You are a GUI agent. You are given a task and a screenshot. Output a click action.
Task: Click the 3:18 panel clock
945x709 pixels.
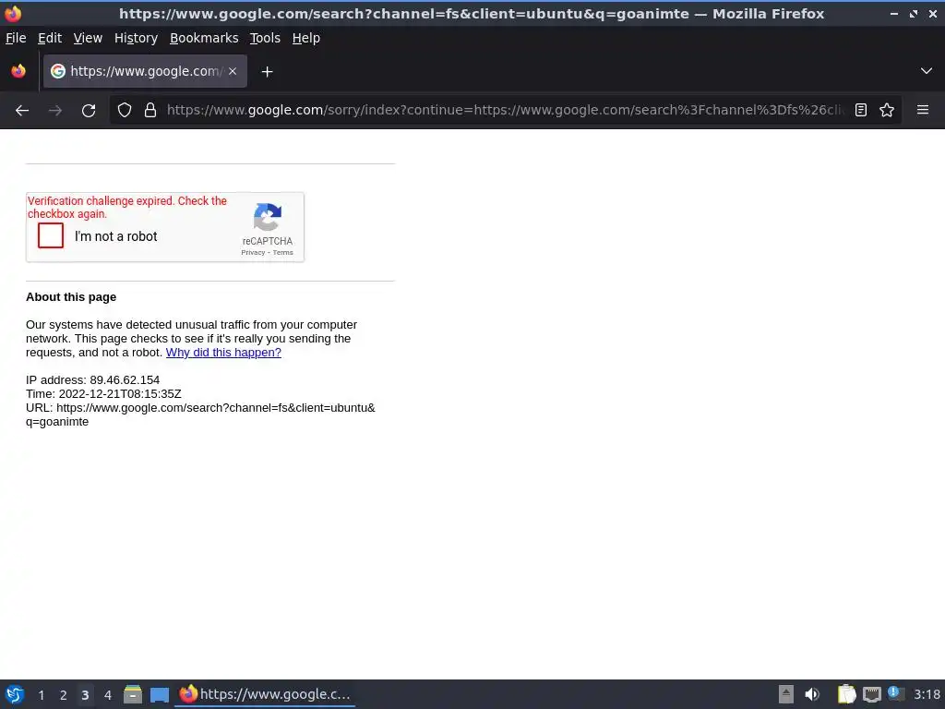927,694
